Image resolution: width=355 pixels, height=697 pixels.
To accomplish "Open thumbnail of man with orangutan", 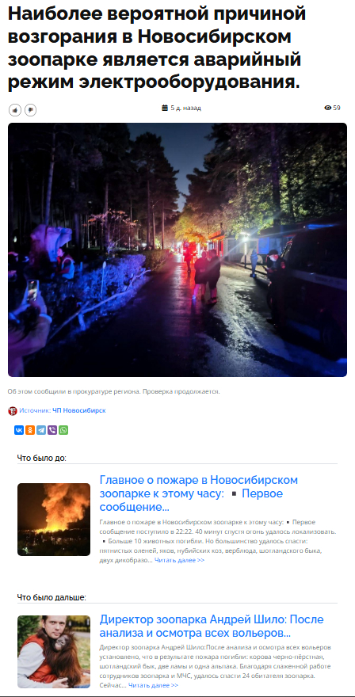I will point(54,652).
